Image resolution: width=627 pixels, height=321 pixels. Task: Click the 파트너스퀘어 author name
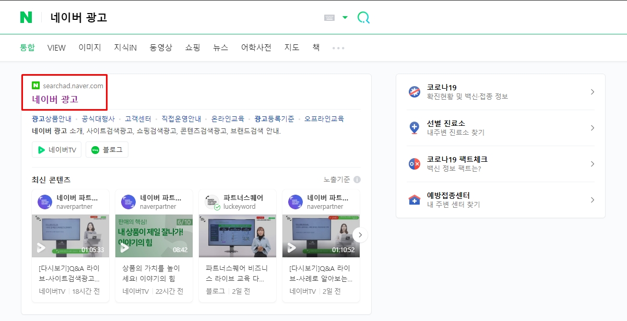tap(243, 198)
